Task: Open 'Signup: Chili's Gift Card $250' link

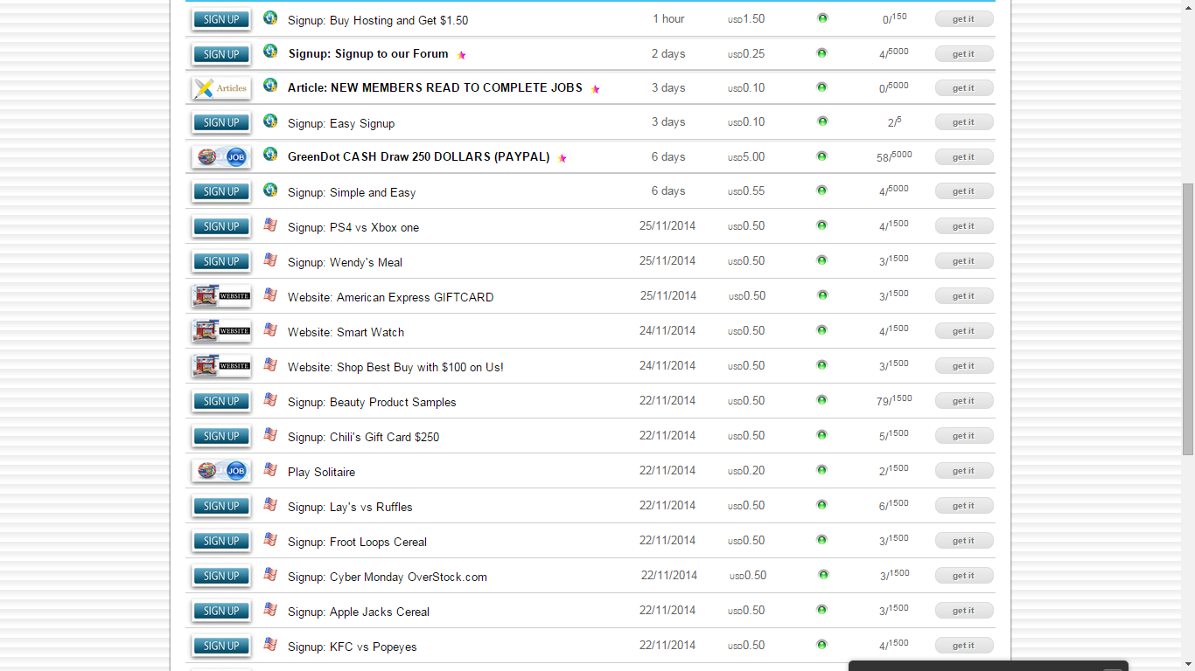Action: tap(364, 437)
